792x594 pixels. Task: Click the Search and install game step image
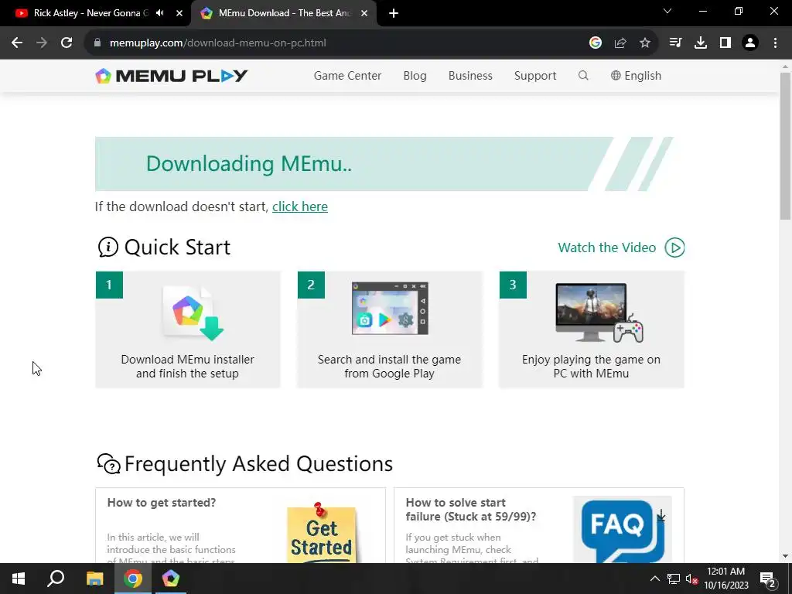390,308
